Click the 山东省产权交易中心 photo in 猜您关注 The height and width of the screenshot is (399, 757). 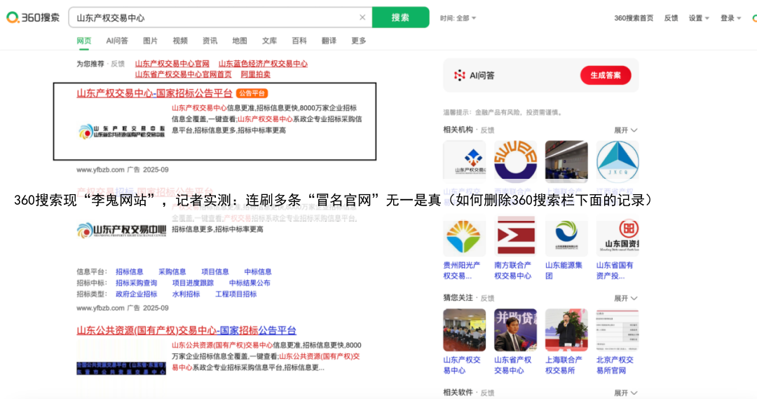(x=516, y=330)
